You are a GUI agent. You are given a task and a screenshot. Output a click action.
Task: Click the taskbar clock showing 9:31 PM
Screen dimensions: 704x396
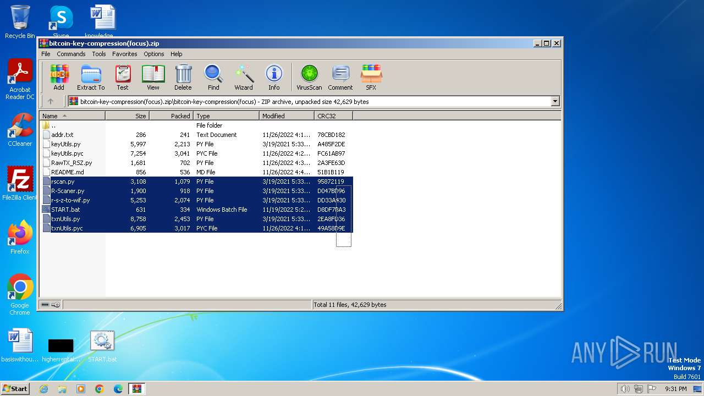[675, 389]
